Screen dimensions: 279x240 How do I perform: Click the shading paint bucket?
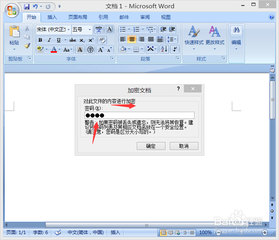[x=123, y=49]
